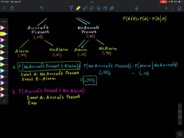Choose the solid orange favorite pen

point(4,52)
